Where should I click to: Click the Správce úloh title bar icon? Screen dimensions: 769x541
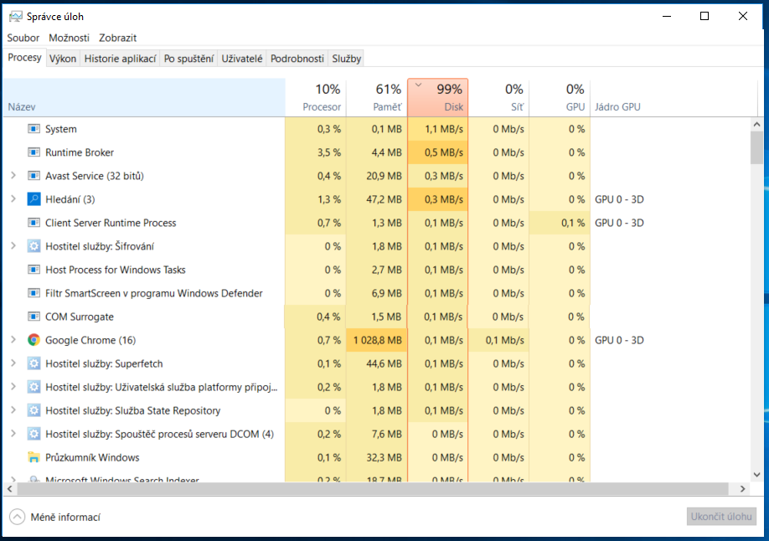click(x=16, y=16)
